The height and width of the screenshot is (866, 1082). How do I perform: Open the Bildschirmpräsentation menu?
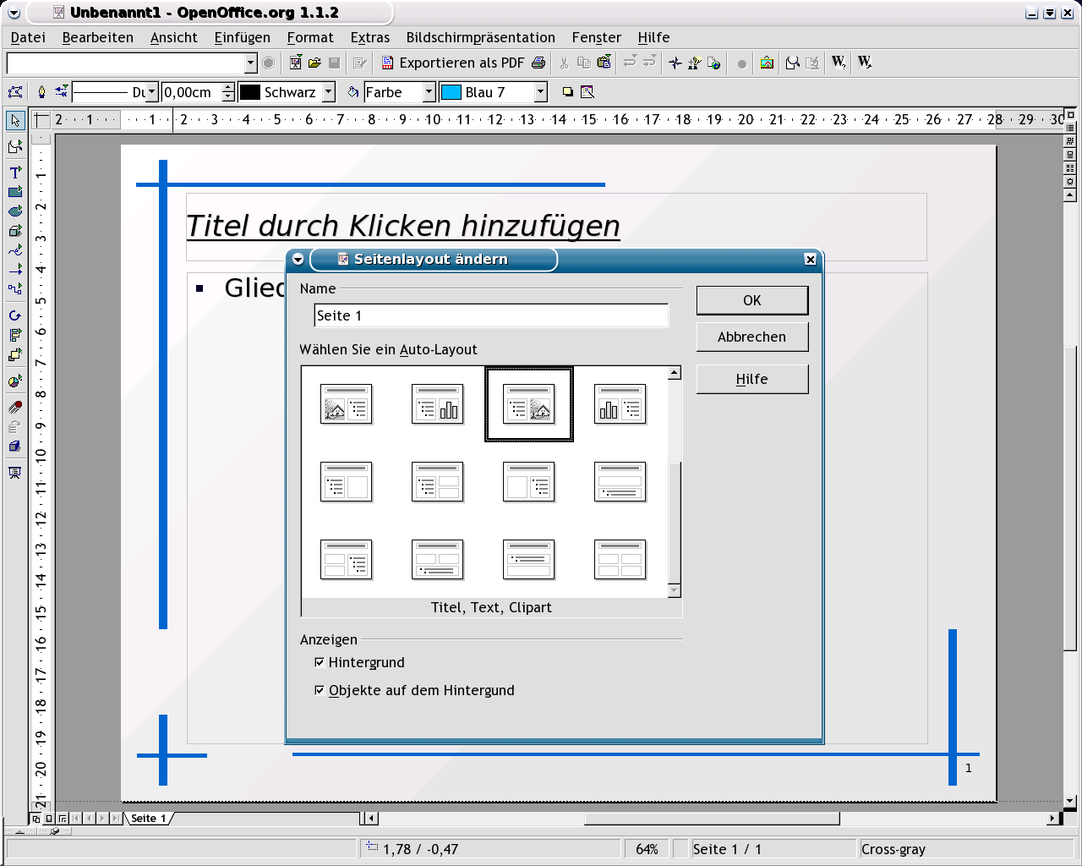480,37
